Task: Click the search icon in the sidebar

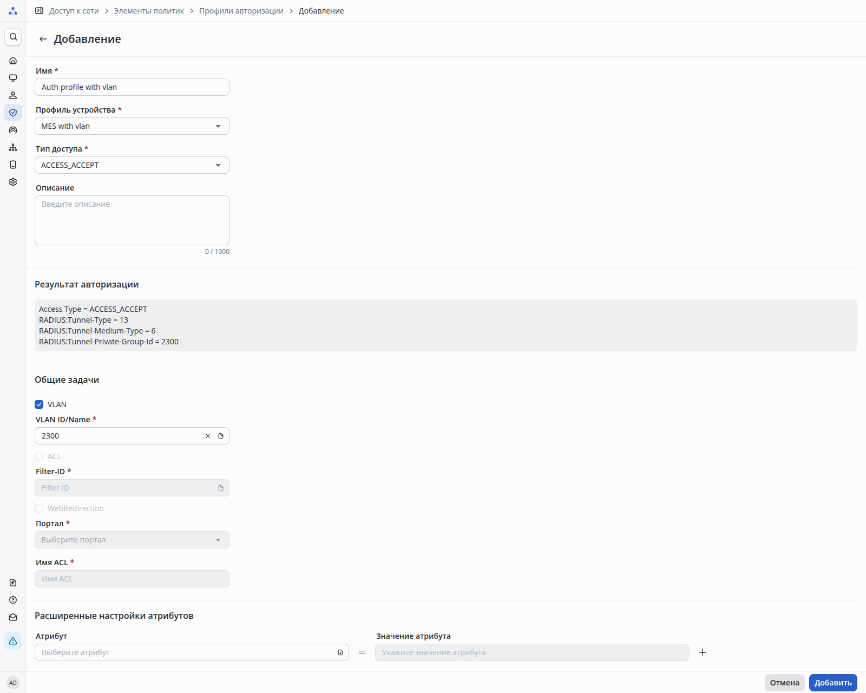Action: pyautogui.click(x=13, y=37)
